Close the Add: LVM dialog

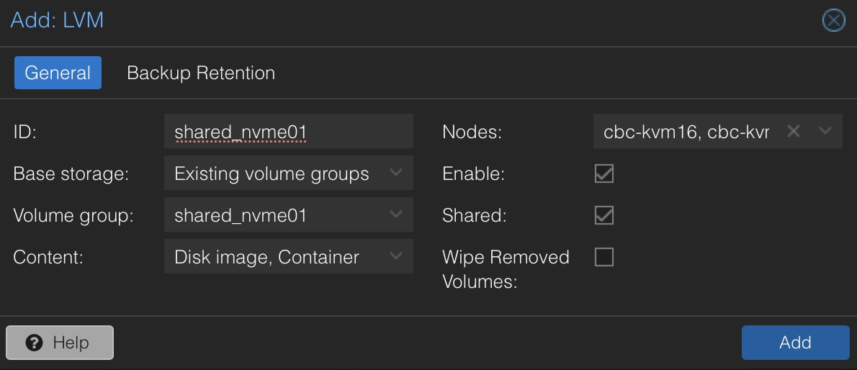833,20
